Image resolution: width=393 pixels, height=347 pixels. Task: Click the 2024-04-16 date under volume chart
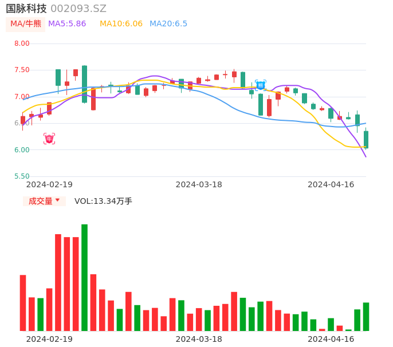(x=331, y=339)
